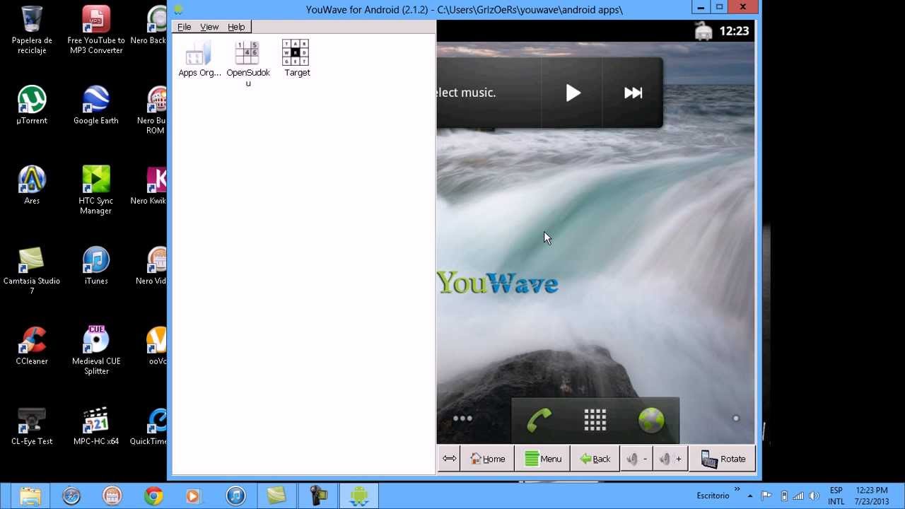Open the µTorrent desktop shortcut
905x509 pixels.
[x=32, y=105]
